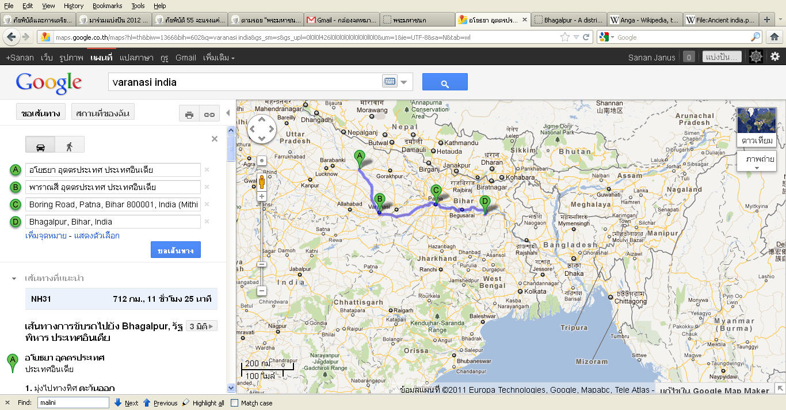Expand the suggested routes section triangle

click(14, 279)
